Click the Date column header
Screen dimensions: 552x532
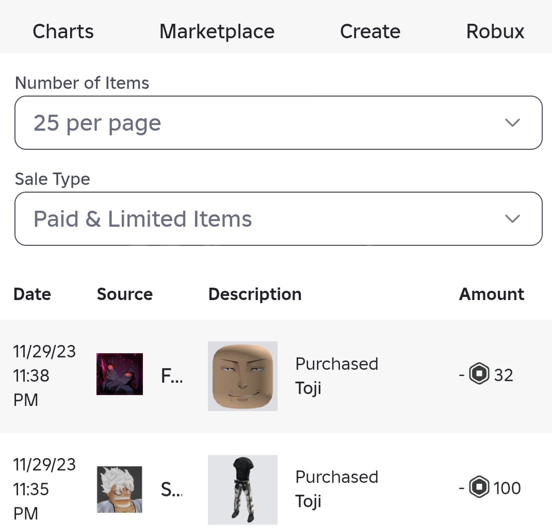pyautogui.click(x=32, y=294)
